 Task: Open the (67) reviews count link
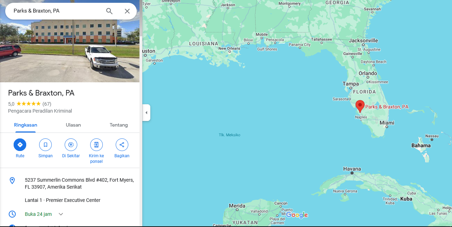(47, 104)
